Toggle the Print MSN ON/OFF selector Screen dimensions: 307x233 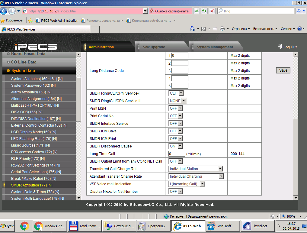175,108
